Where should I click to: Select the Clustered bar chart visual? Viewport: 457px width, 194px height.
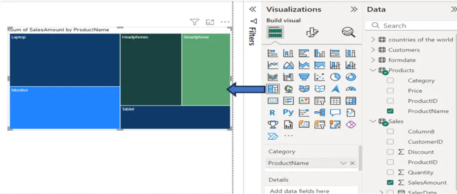tap(304, 53)
